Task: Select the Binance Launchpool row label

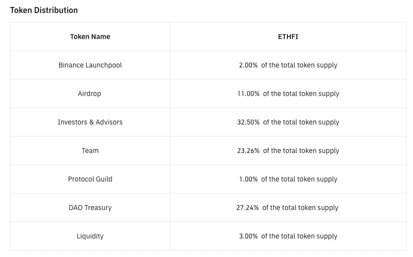Action: (90, 65)
